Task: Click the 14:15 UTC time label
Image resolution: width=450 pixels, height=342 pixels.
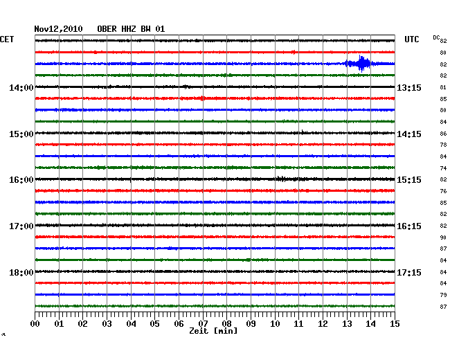Action: 409,134
